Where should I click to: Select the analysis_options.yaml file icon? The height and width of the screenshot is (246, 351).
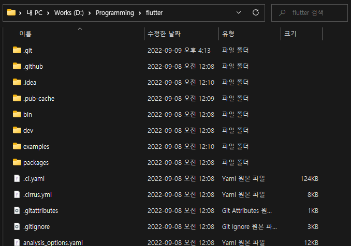coord(17,242)
